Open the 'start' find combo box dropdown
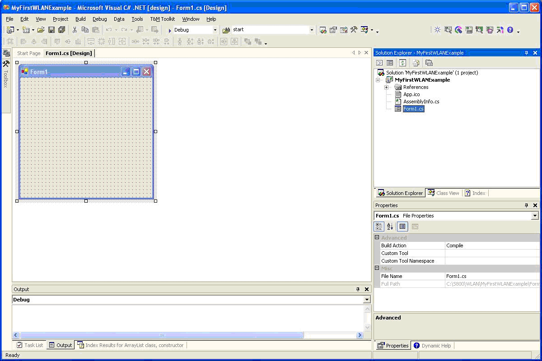The height and width of the screenshot is (361, 542). [312, 30]
